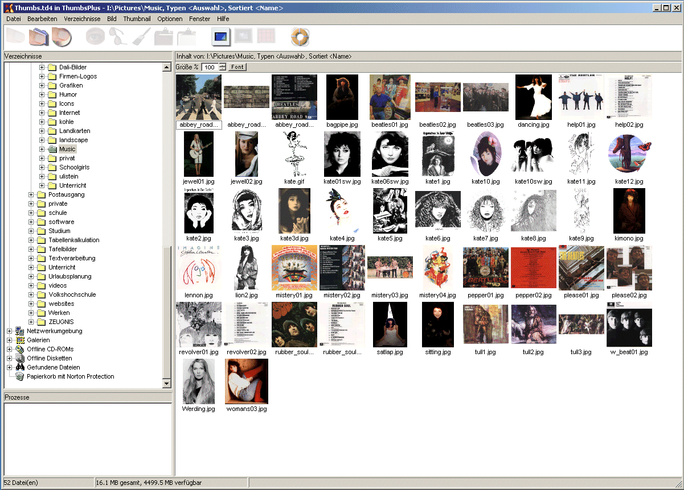This screenshot has height=490, width=684.
Task: Click the Offline Disketten icon
Action: [x=20, y=358]
